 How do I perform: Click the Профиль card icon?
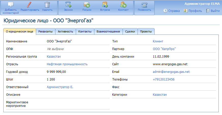click(186, 11)
